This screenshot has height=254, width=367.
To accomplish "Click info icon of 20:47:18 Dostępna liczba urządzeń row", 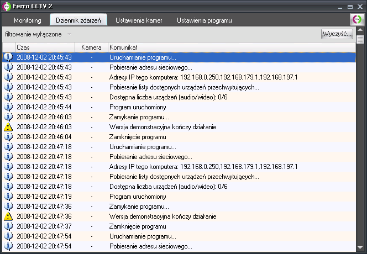I will [8, 187].
